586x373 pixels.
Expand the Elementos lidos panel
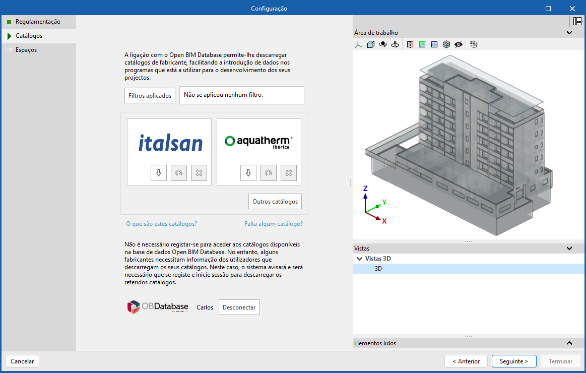569,343
